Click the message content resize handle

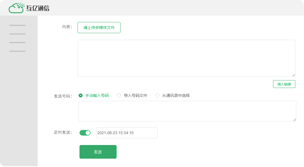[294, 75]
